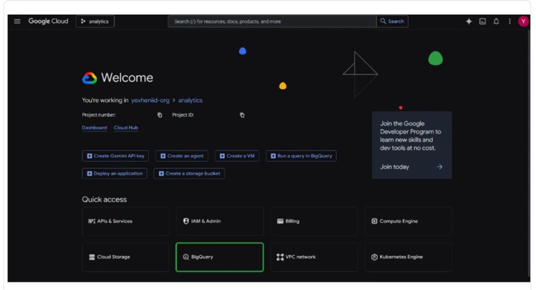Copy the project ID
This screenshot has width=536, height=290.
coord(242,115)
